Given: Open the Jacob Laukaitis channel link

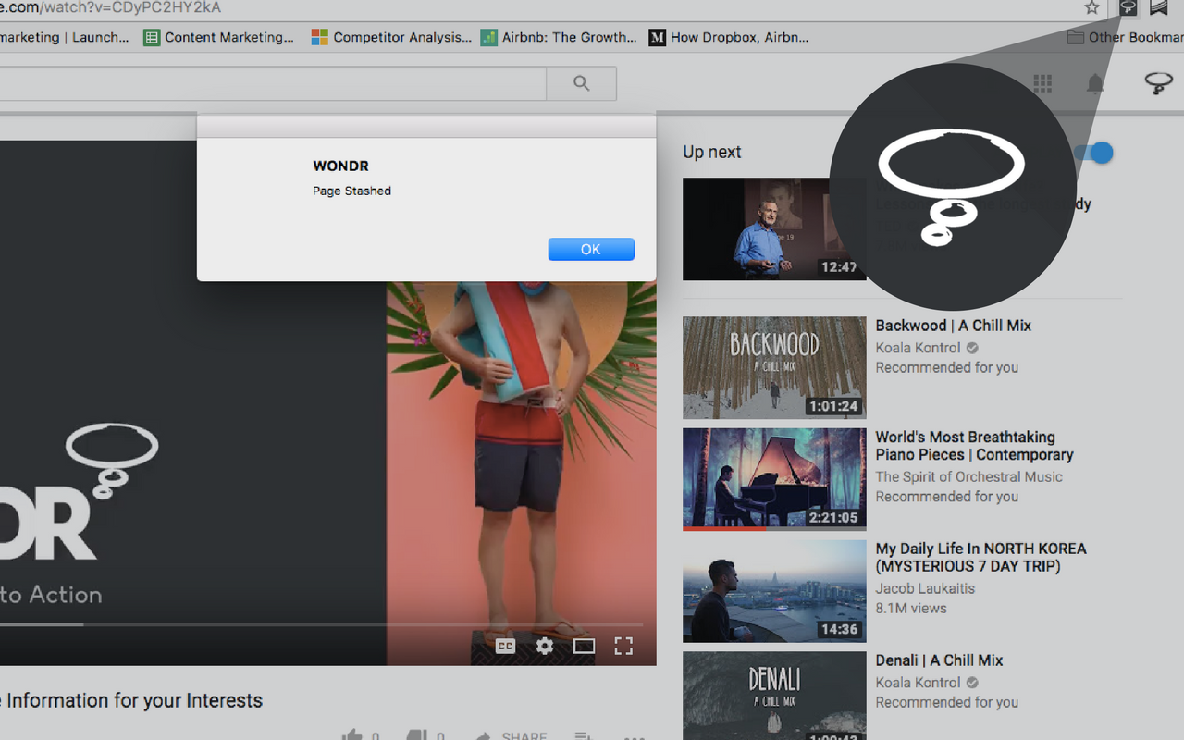Looking at the screenshot, I should coord(925,588).
